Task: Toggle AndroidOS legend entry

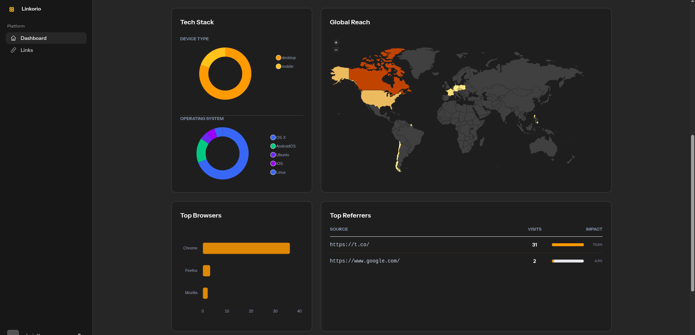Action: pos(283,146)
